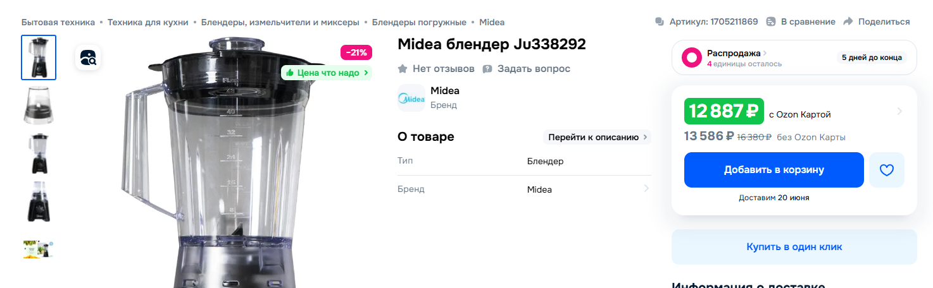Click the visual search icon on the product image
This screenshot has height=288, width=933.
[x=88, y=58]
